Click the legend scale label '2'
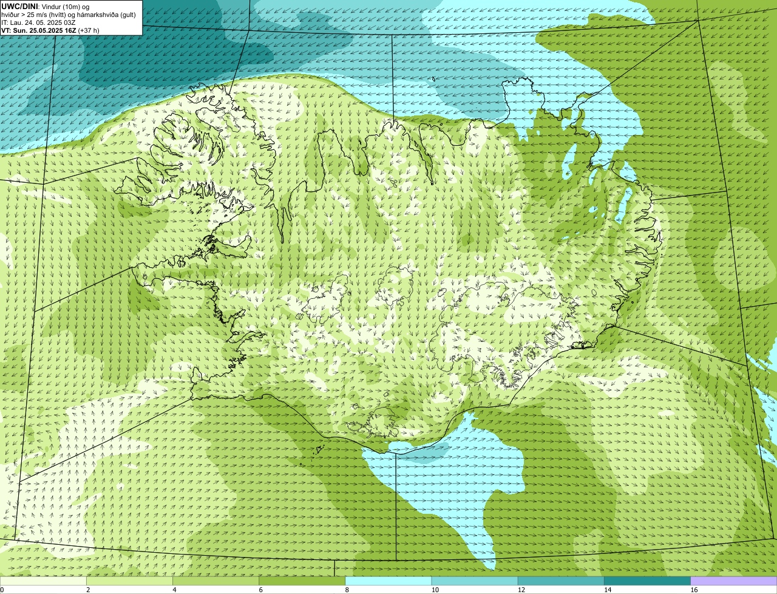Image resolution: width=777 pixels, height=594 pixels. pyautogui.click(x=88, y=590)
